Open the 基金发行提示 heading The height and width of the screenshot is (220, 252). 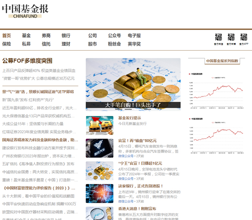click(129, 118)
